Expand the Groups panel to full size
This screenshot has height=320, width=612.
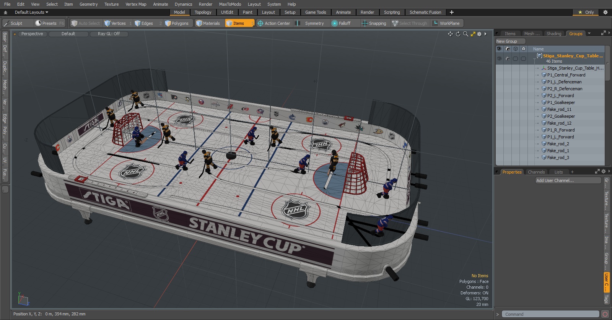604,33
